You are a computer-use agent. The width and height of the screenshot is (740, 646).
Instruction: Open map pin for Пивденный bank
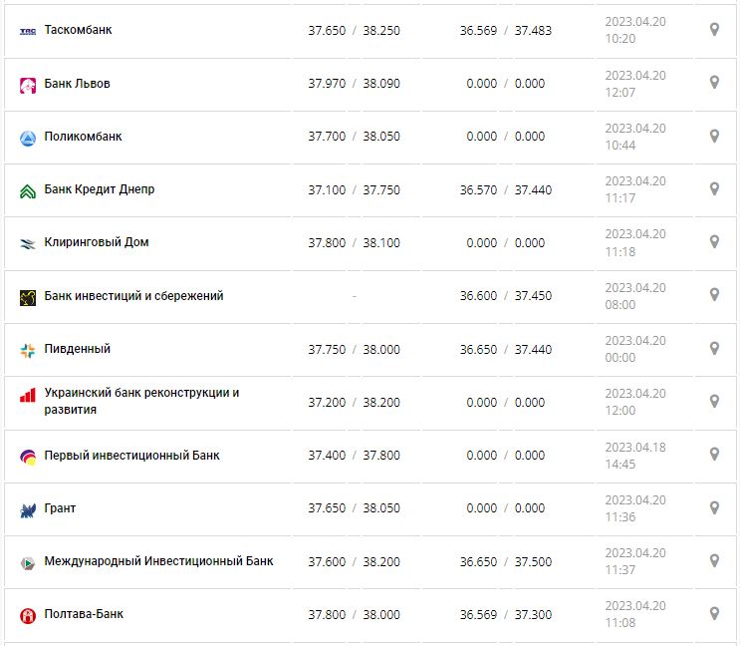714,349
